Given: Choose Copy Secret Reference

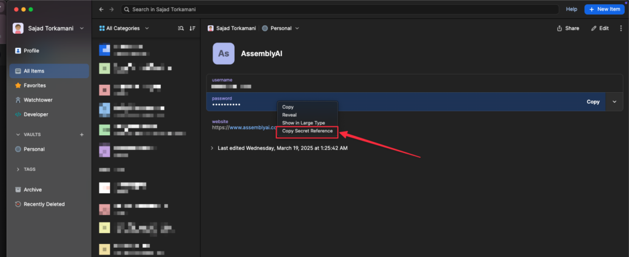Looking at the screenshot, I should point(307,131).
